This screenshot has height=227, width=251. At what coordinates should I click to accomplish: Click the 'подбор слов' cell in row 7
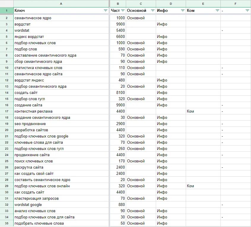click(61, 49)
